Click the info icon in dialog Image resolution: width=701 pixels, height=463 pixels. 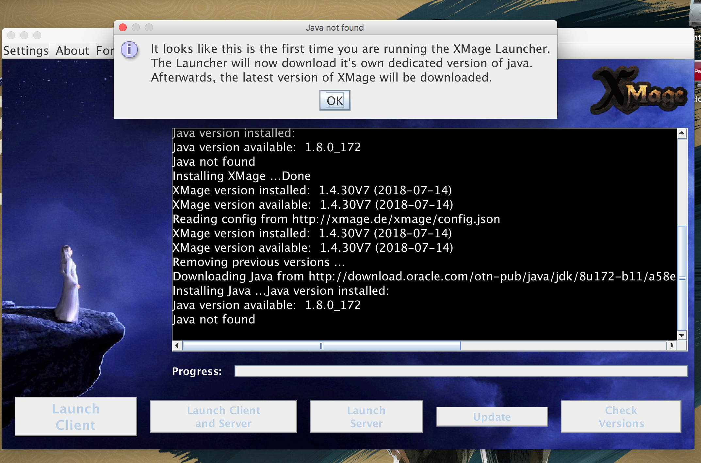click(129, 50)
